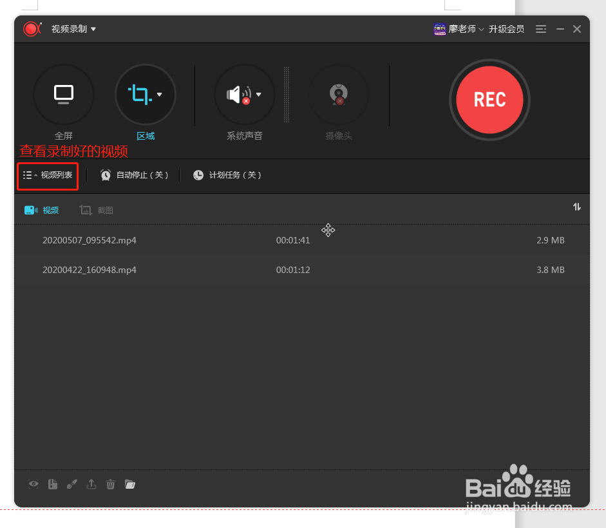
Task: Click the brush edit video icon
Action: point(72,484)
